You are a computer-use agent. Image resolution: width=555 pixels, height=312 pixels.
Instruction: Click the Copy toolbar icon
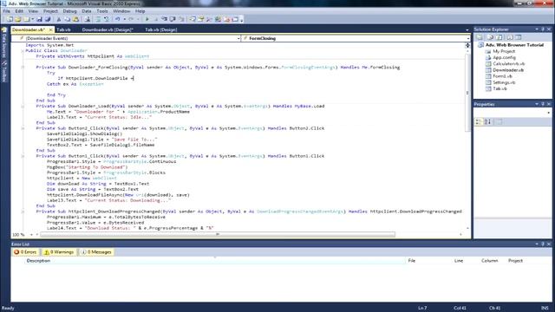68,19
